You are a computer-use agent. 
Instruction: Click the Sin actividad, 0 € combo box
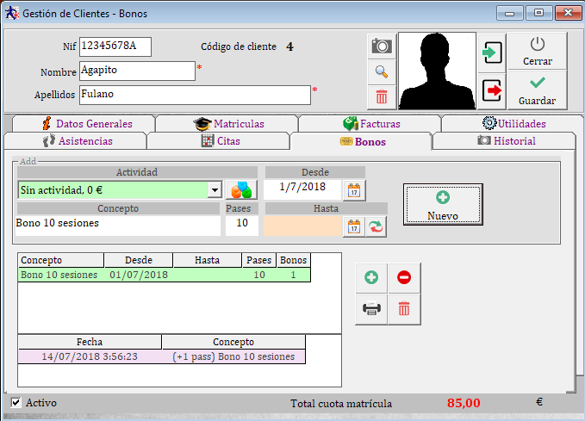(120, 190)
